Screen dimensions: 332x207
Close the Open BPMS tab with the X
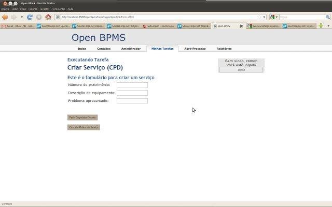pos(241,26)
